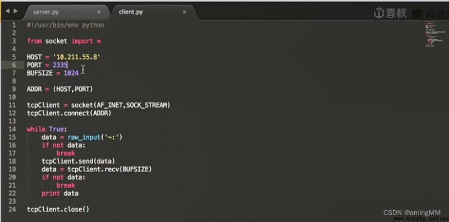Click the PORT value 2335
The height and width of the screenshot is (222, 449).
point(60,65)
